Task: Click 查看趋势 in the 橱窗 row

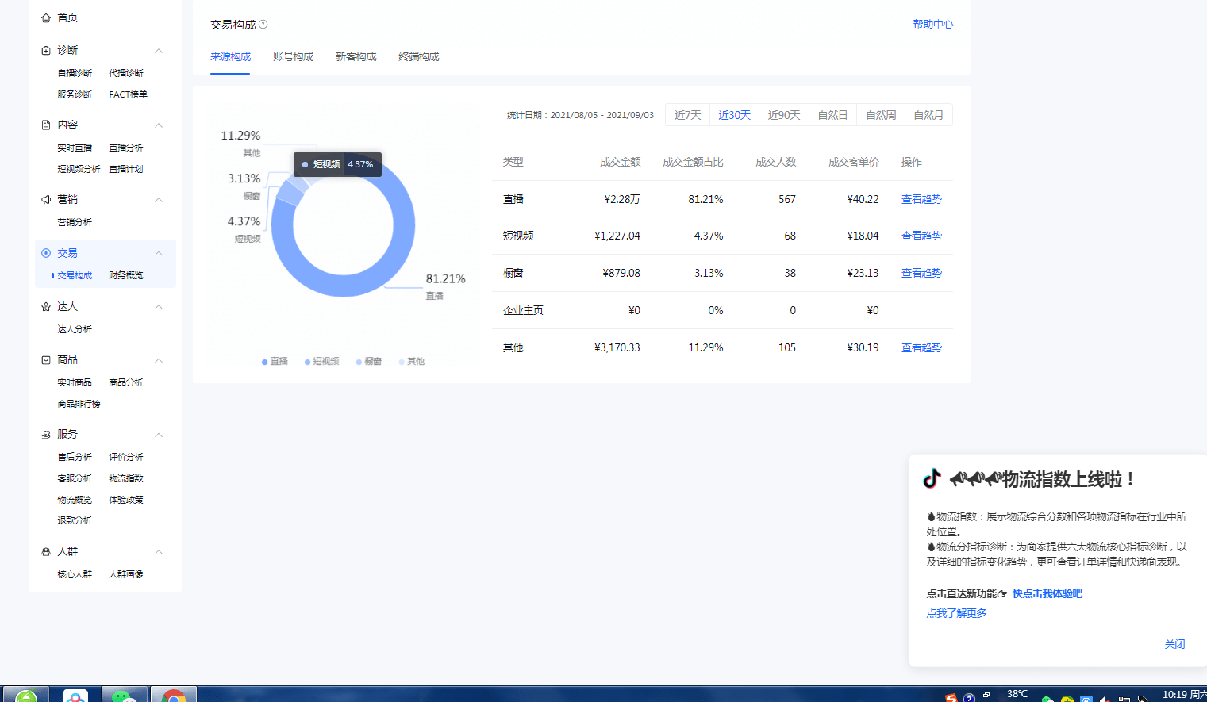Action: 921,273
